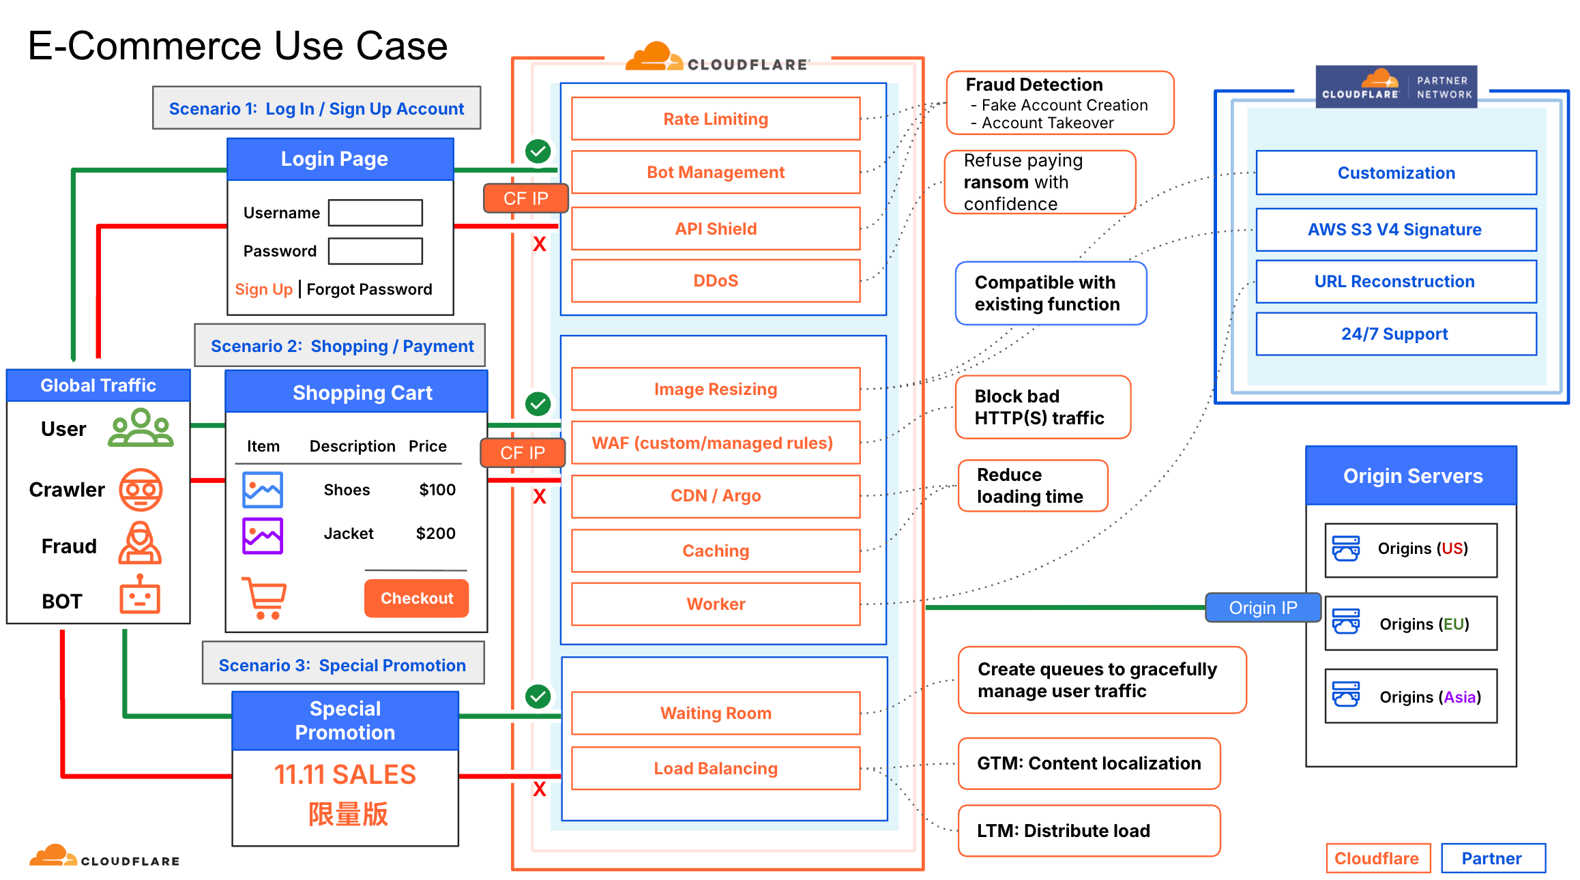This screenshot has width=1580, height=880.
Task: Click the Load Balancing box
Action: click(716, 768)
